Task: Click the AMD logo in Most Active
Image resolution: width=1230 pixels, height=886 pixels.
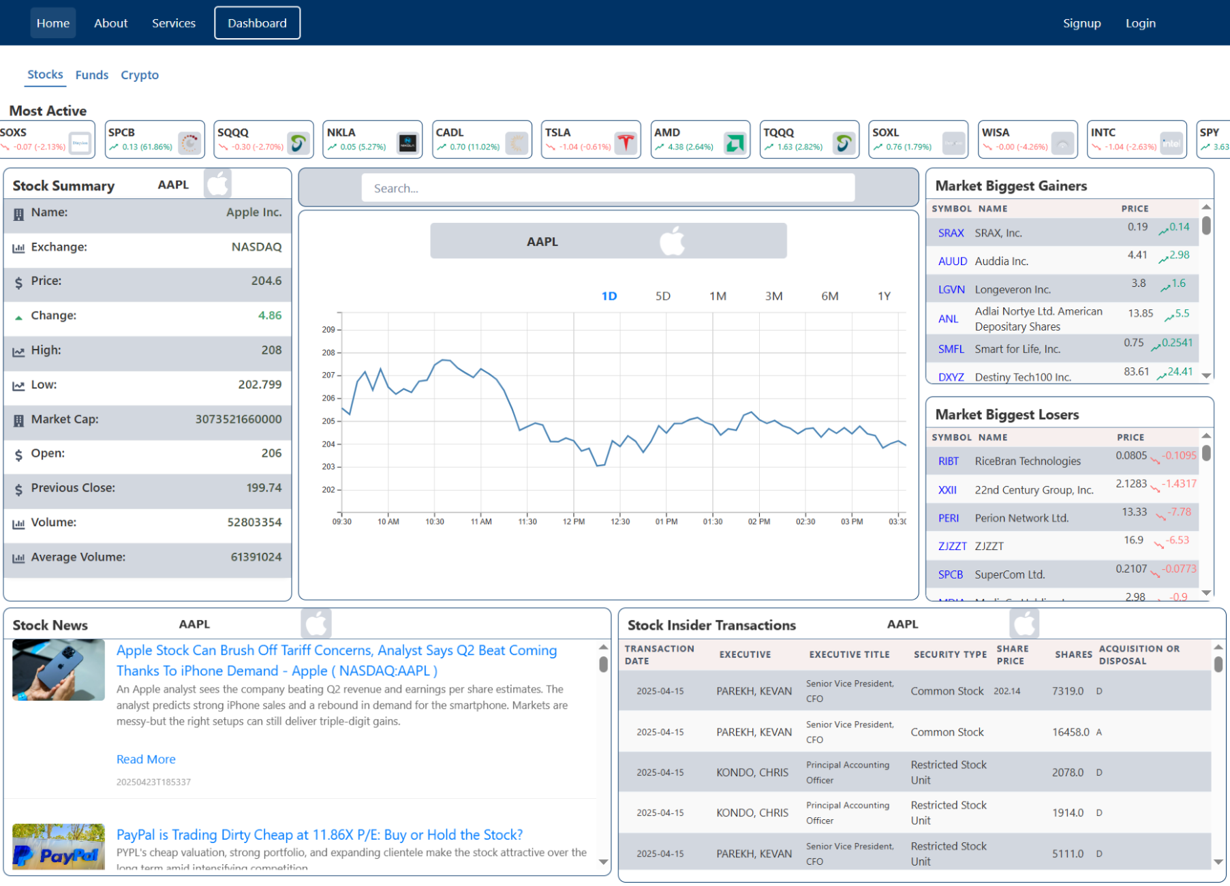Action: (x=735, y=142)
